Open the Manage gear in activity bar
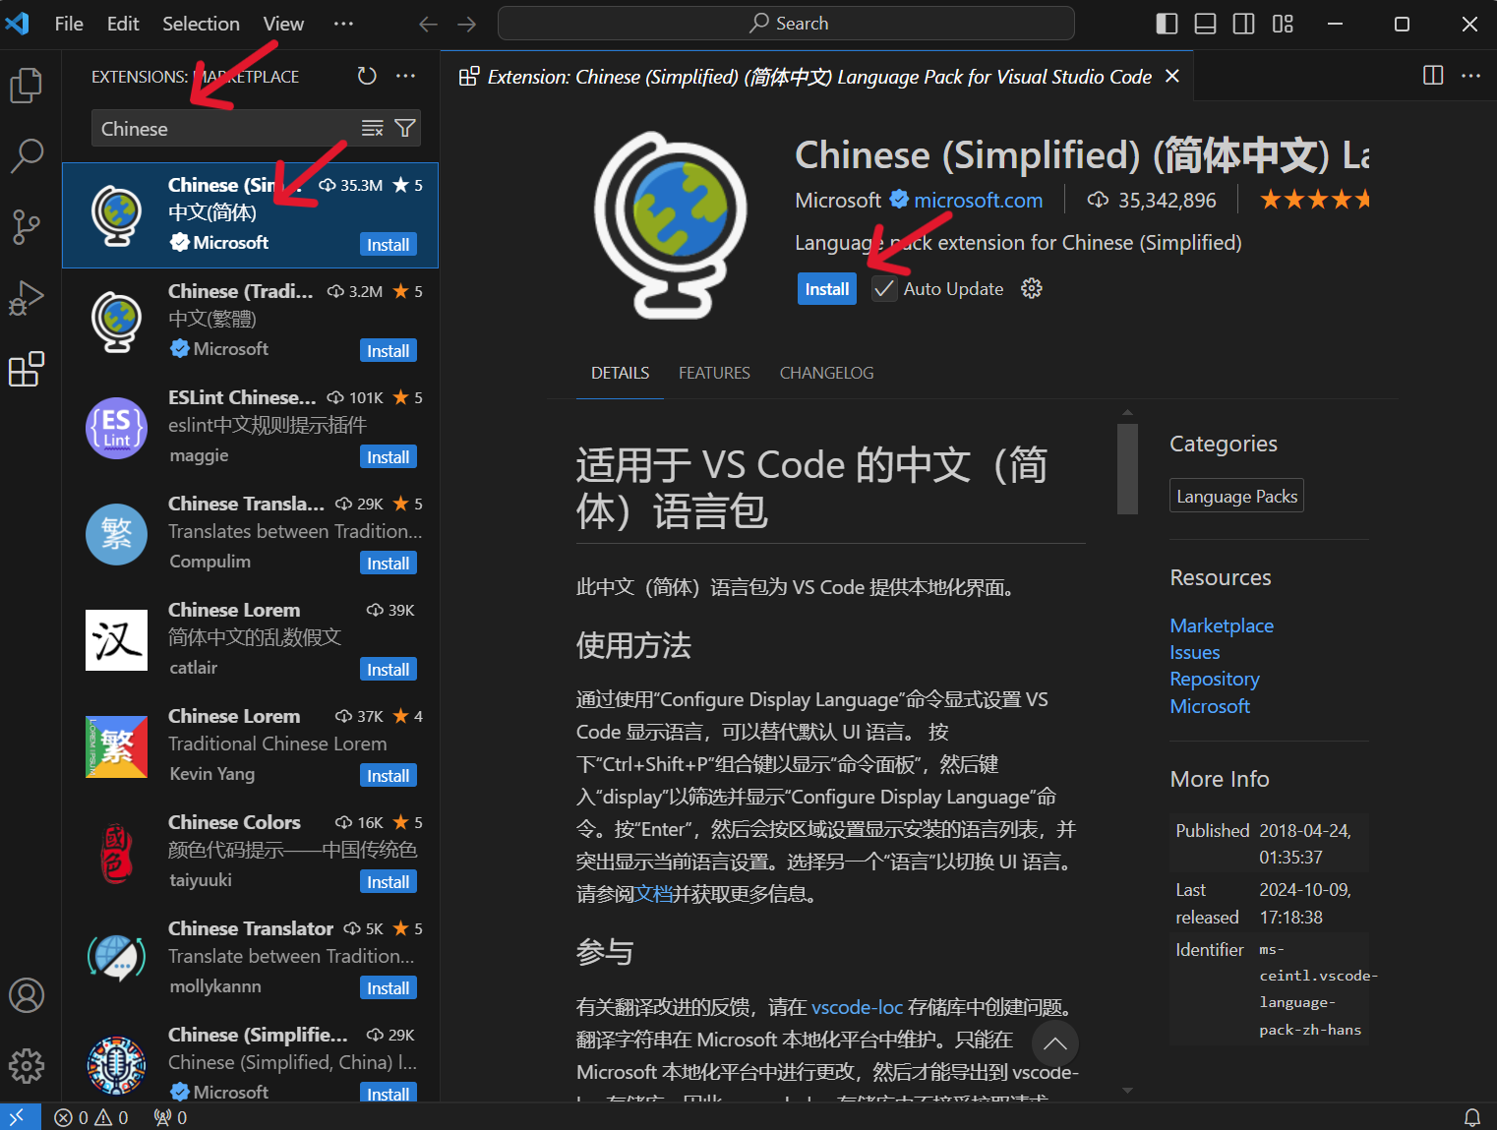Image resolution: width=1497 pixels, height=1130 pixels. (27, 1065)
